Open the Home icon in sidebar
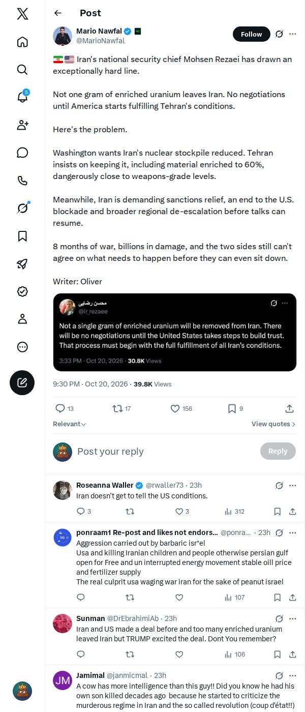 22,42
